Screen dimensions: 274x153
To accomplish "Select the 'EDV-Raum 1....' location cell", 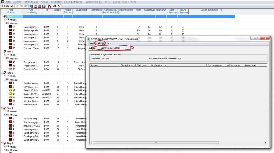I will pyautogui.click(x=31, y=87).
